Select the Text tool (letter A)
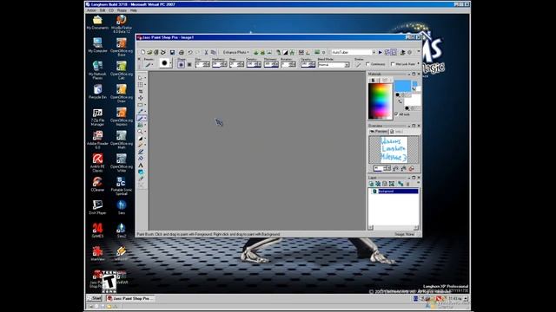Screen dimensions: 556x312 coord(141,166)
